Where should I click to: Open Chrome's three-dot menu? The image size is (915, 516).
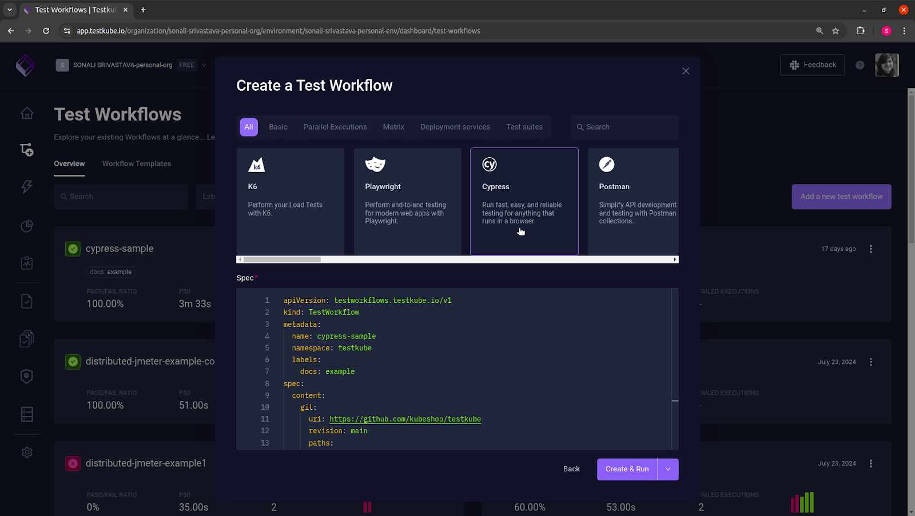pos(904,31)
